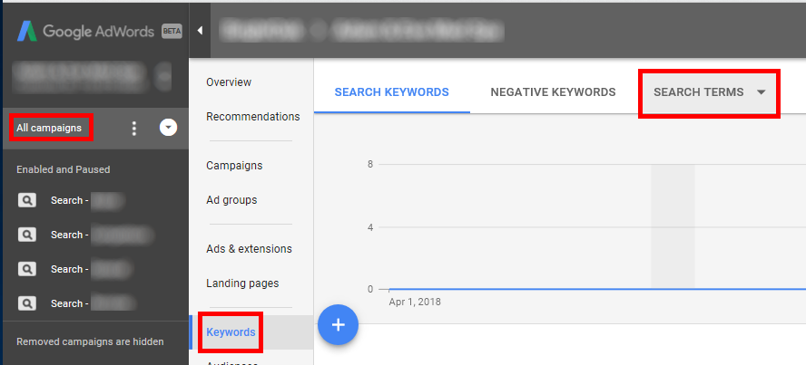
Task: Click the Google AdWords logo icon
Action: pyautogui.click(x=27, y=30)
